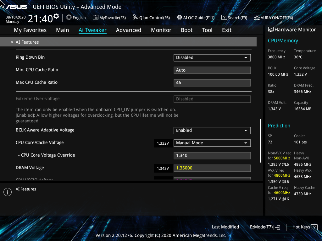Open the Monitor tab
The width and height of the screenshot is (322, 241).
[161, 30]
